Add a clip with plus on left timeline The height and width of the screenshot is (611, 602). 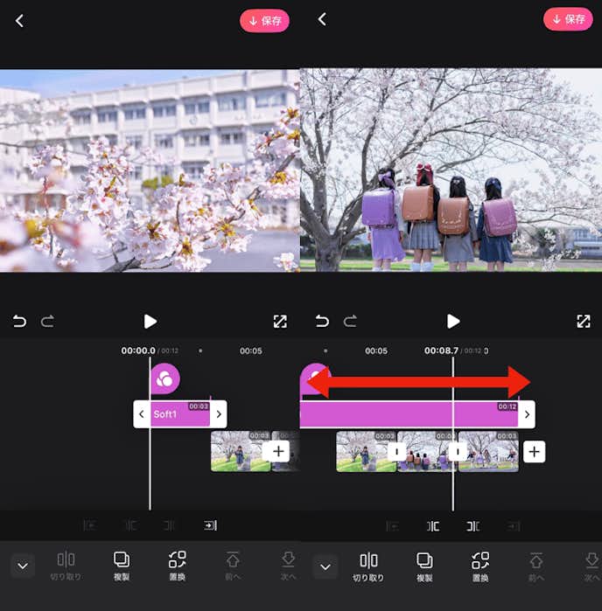click(278, 451)
